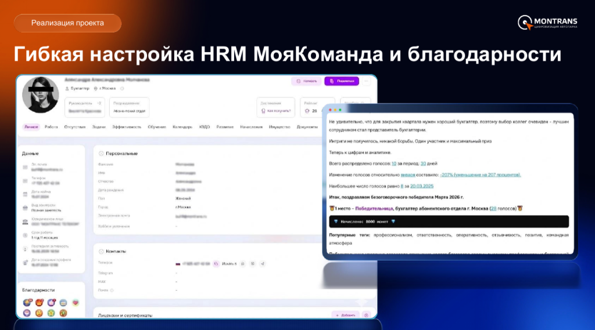The width and height of the screenshot is (595, 330).
Task: Click the 28 голосов link
Action: pyautogui.click(x=493, y=208)
